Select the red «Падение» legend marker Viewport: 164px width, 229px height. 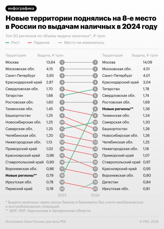(30, 43)
